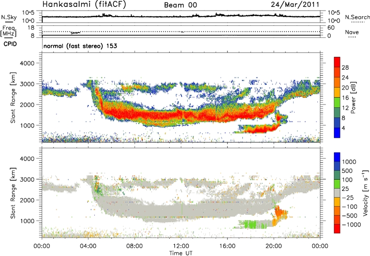
Task: Click the 3000 tick in power panel
Action: pos(27,84)
